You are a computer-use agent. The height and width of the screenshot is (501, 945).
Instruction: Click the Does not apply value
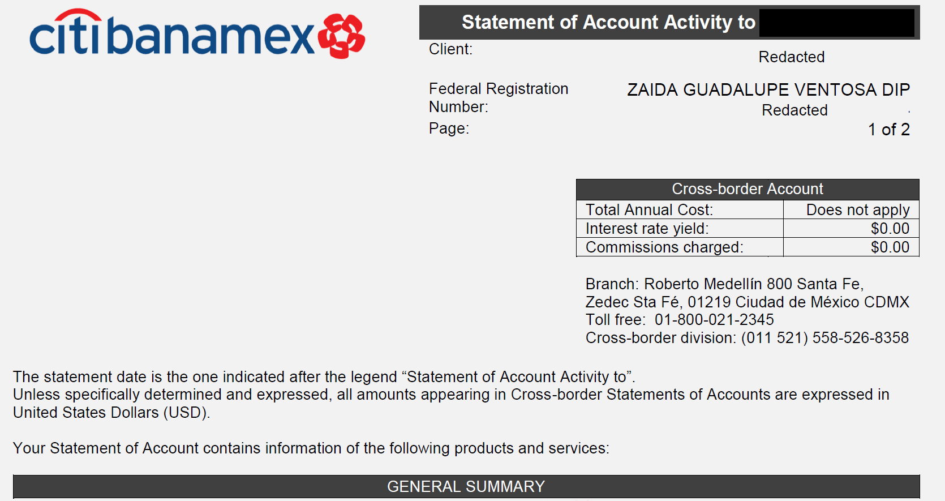pos(858,209)
